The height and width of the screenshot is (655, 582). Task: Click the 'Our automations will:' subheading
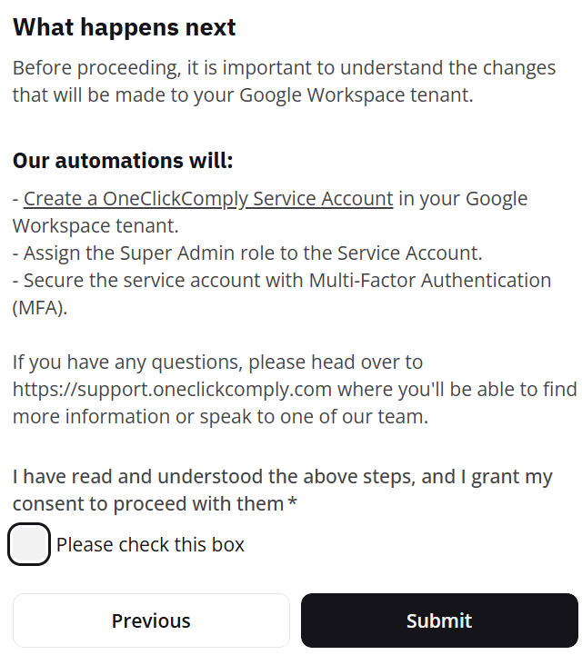(x=123, y=161)
